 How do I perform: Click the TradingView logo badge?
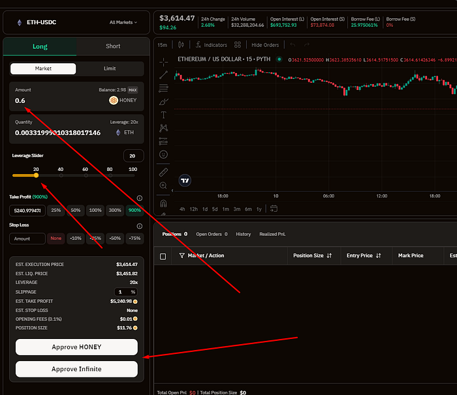tap(185, 181)
